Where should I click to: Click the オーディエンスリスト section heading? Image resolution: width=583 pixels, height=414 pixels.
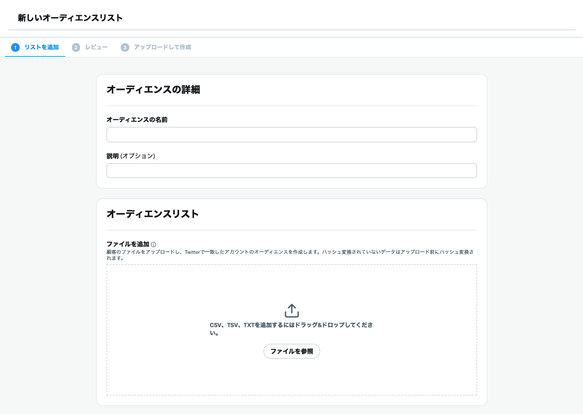[152, 214]
